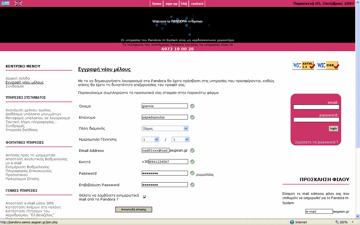Viewport: 360px width, 225px height.
Task: Click into the Email Address input field
Action: coord(156,150)
